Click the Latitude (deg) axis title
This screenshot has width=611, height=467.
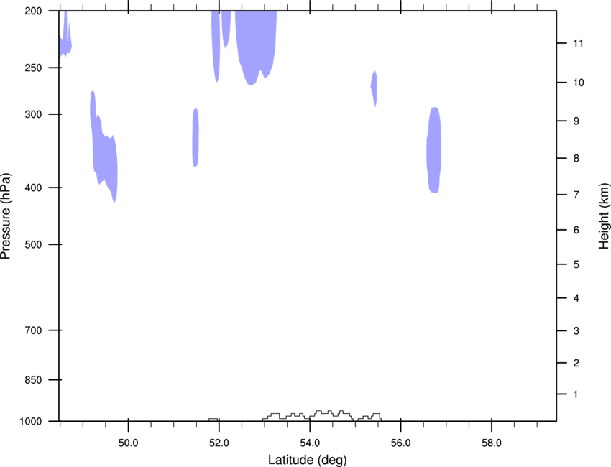pyautogui.click(x=308, y=460)
